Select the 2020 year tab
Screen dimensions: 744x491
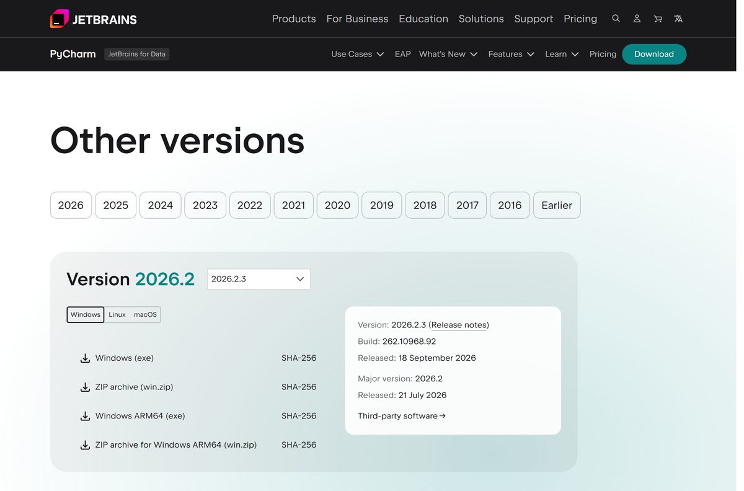(x=337, y=205)
